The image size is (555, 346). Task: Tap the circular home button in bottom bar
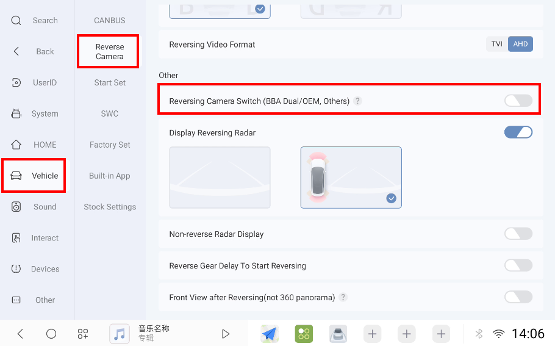pyautogui.click(x=51, y=334)
